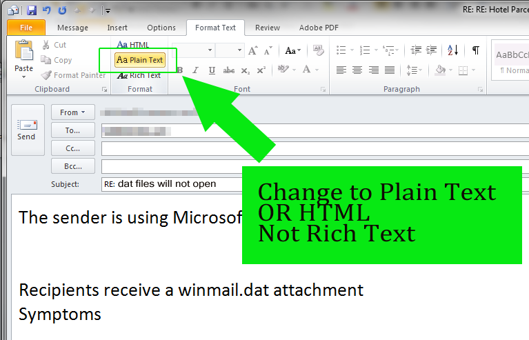Viewport: 529px width, 340px height.
Task: Switch to the Insert tab
Action: tap(117, 28)
